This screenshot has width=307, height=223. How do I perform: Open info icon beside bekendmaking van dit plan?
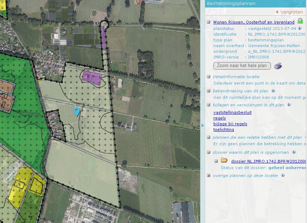pos(273,91)
